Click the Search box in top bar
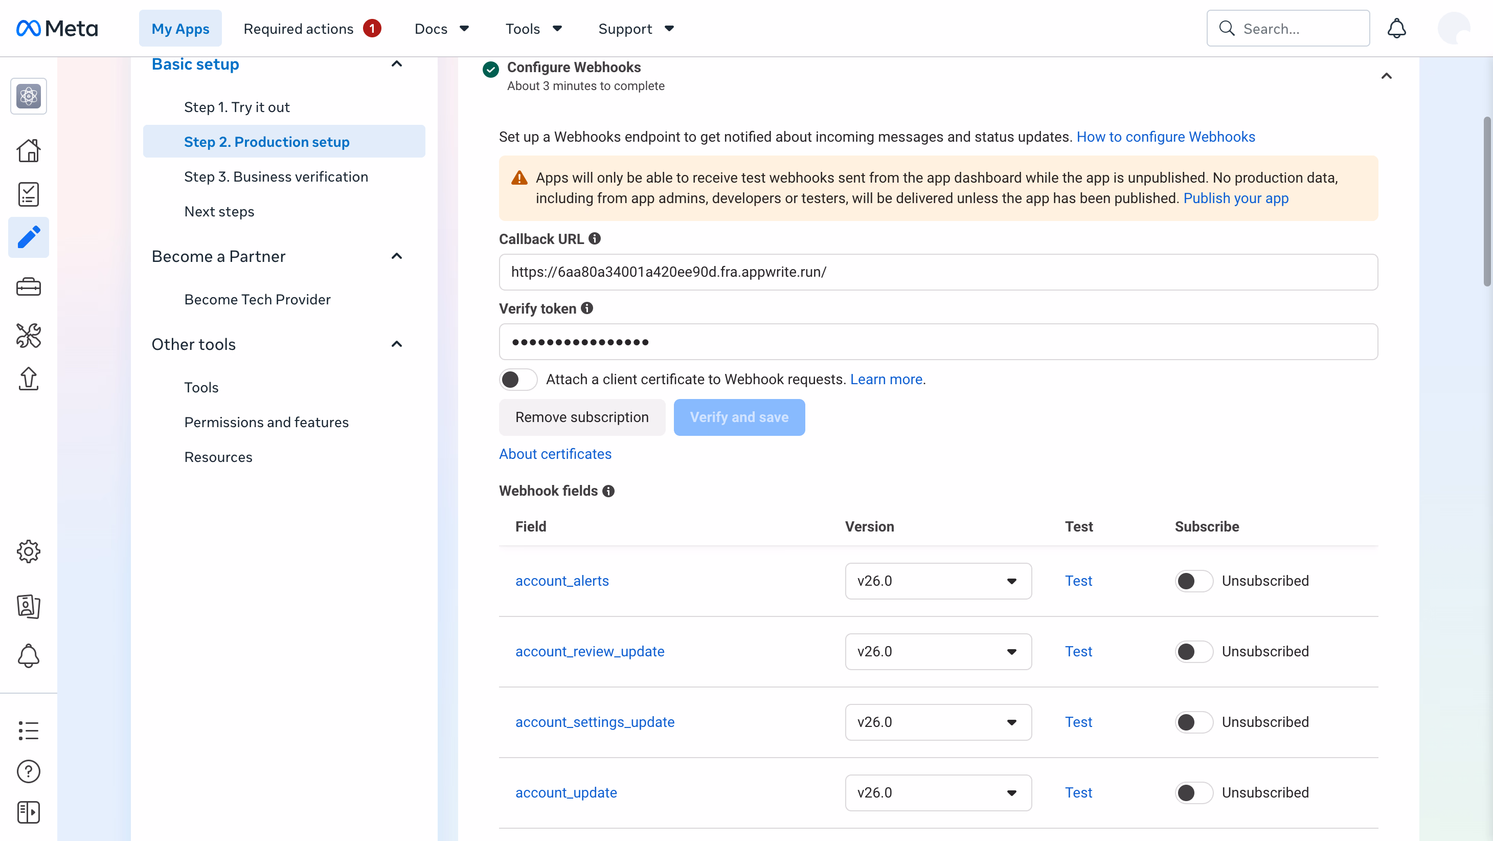 pos(1288,29)
